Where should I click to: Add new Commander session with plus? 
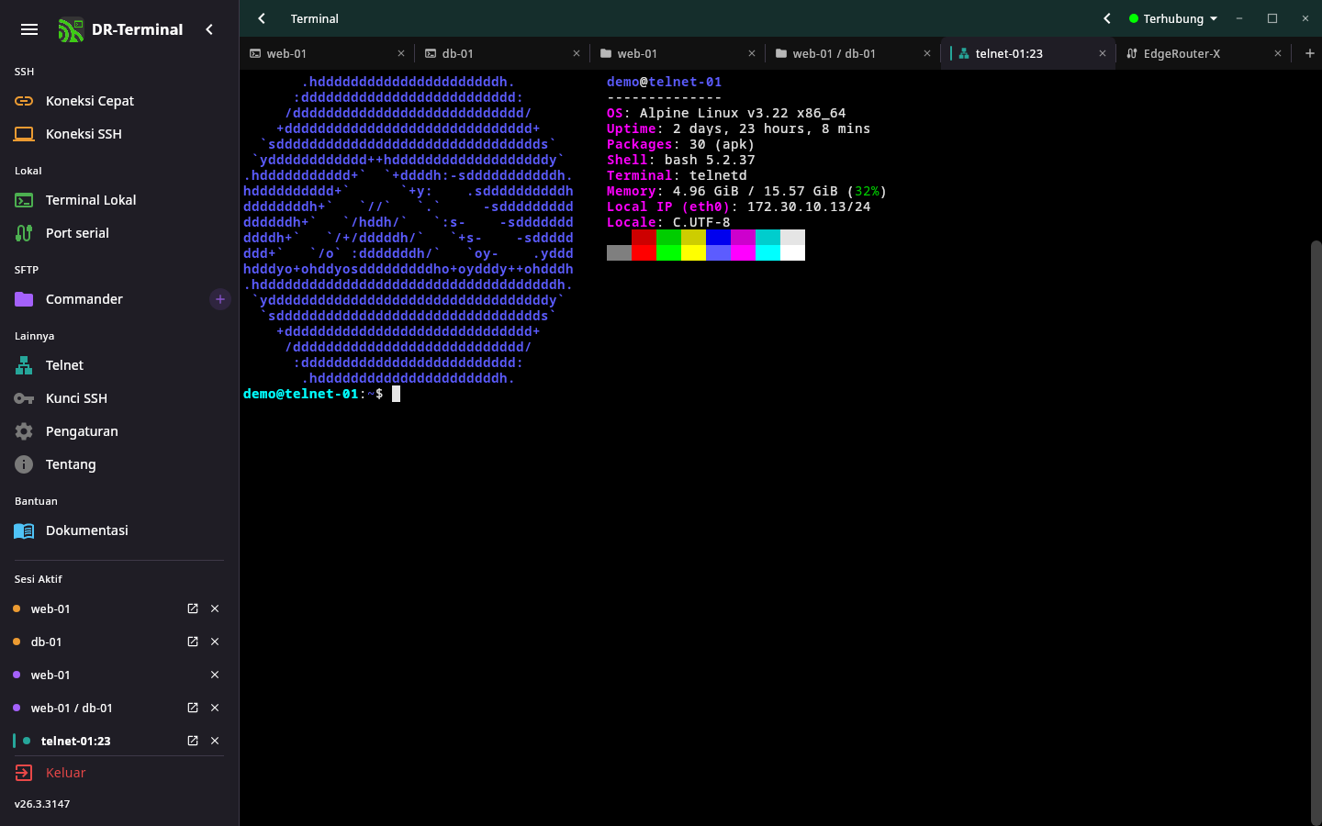220,299
